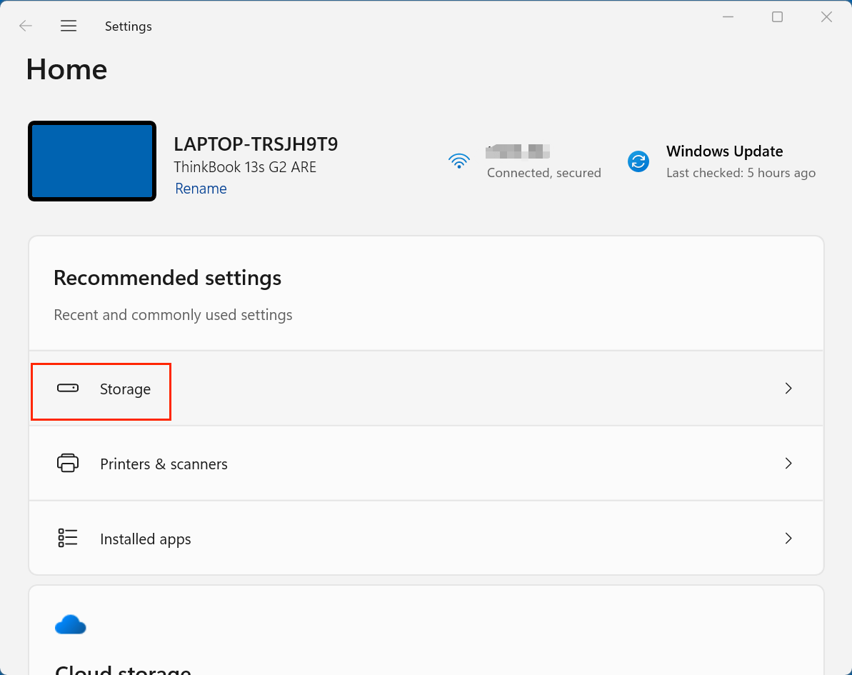Image resolution: width=852 pixels, height=675 pixels.
Task: Click the Windows Update sync icon
Action: pyautogui.click(x=638, y=161)
